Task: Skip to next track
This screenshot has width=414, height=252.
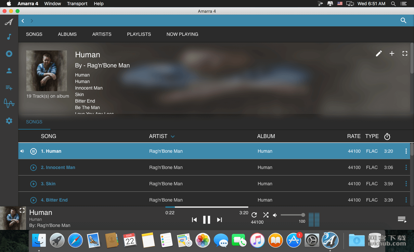Action: point(219,220)
